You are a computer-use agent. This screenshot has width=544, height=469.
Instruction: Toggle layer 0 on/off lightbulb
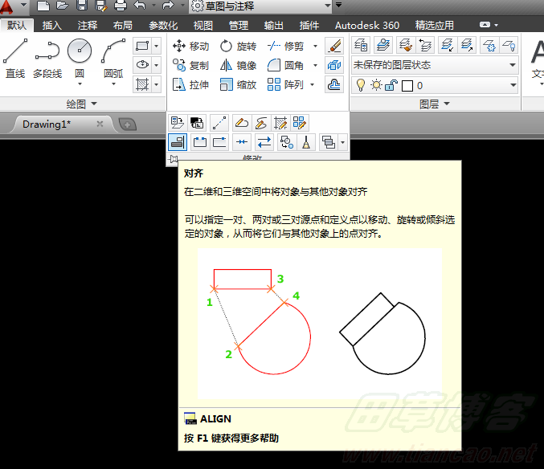coord(361,85)
